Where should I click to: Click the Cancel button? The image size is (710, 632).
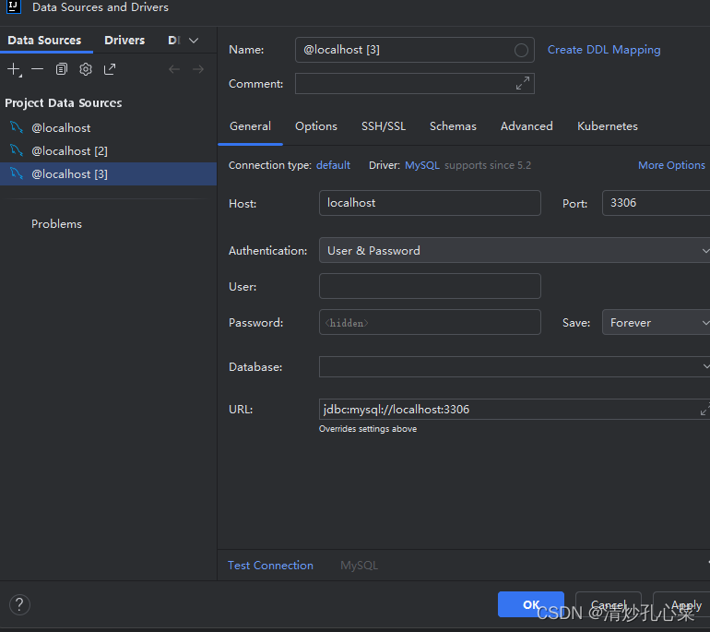click(609, 604)
